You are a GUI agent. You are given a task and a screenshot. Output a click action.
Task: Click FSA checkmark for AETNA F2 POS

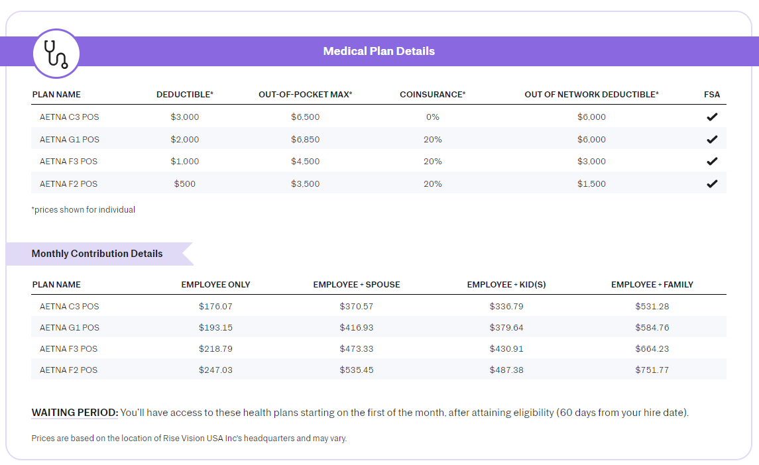pos(712,184)
